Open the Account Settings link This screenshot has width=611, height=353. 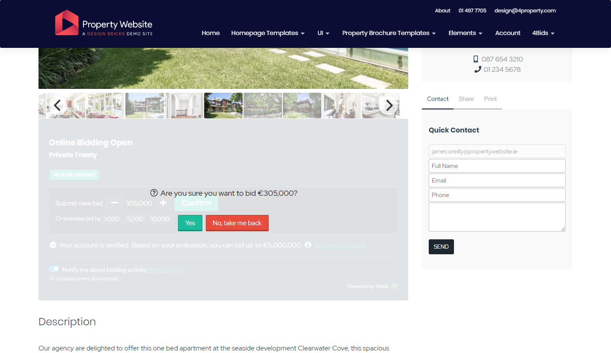point(339,245)
